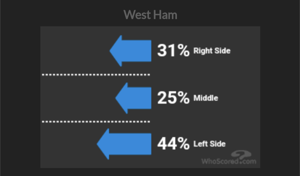Click the WhoScored logo swirl icon
Screen dimensions: 300x176
[x=241, y=154]
